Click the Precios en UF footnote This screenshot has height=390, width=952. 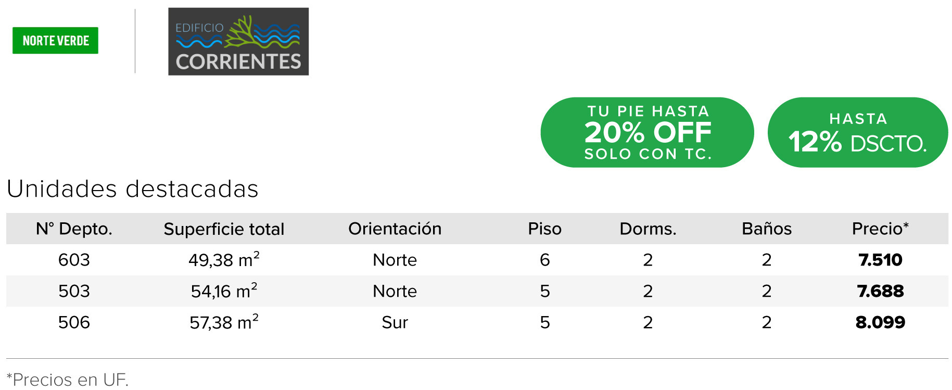point(67,380)
